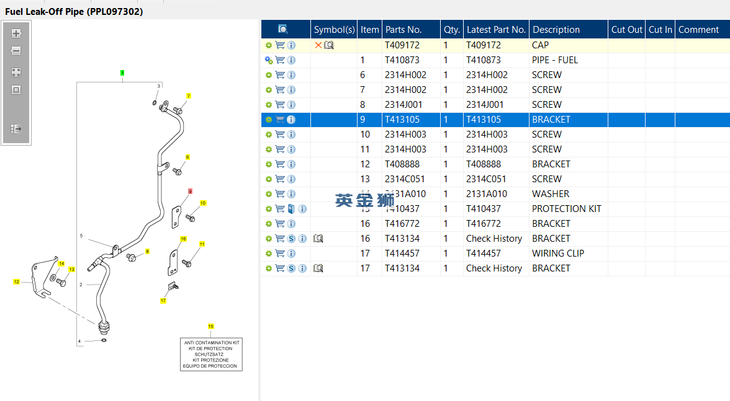
Task: Click the Comment column header
Action: (703, 29)
